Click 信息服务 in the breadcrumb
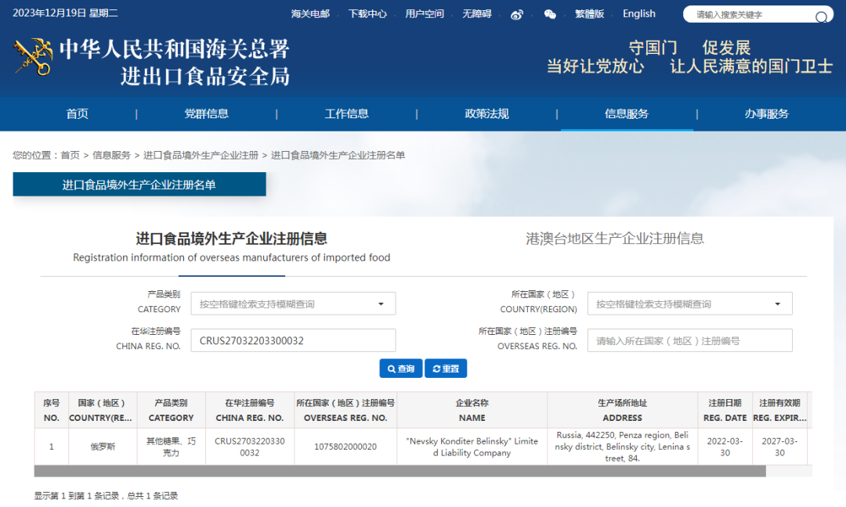Screen dimensions: 846x507 tap(112, 155)
